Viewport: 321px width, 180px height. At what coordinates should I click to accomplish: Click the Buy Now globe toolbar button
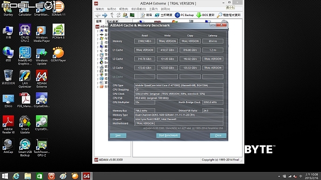163,15
